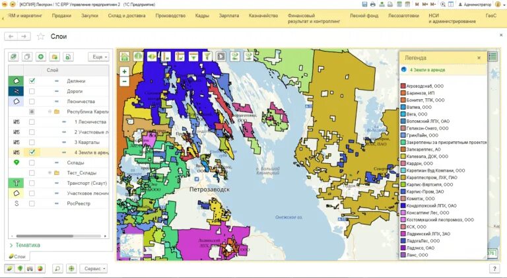Open the Сервис dropdown
The height and width of the screenshot is (278, 507).
click(94, 268)
